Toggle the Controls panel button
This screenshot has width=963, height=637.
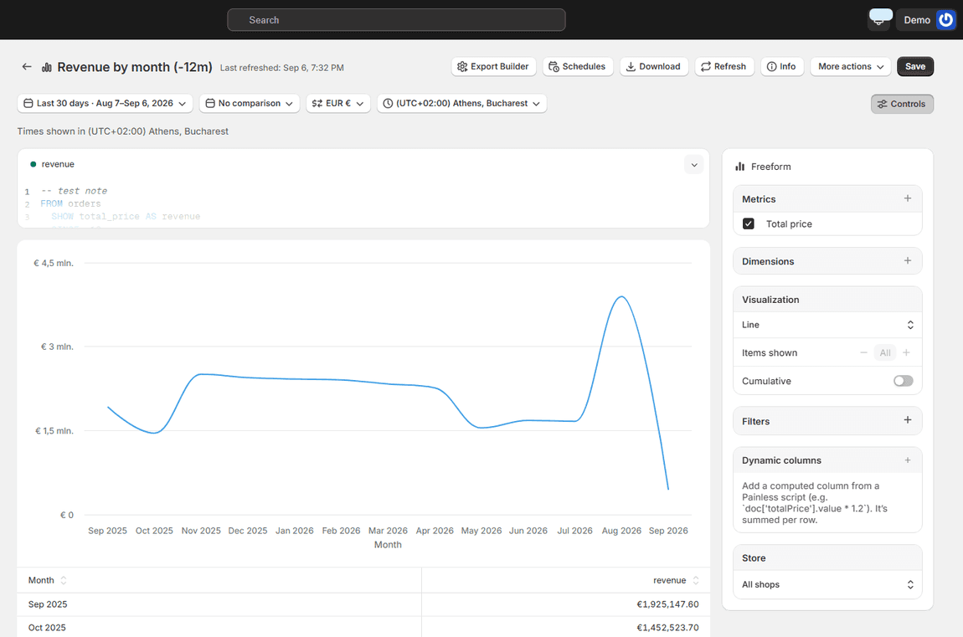(902, 104)
